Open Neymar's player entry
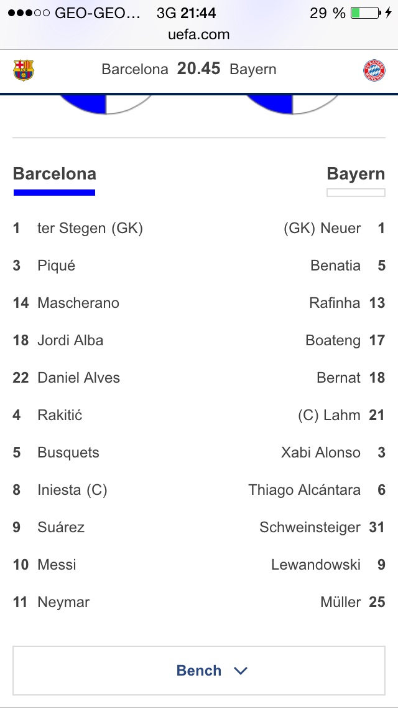The width and height of the screenshot is (398, 708). (x=63, y=602)
